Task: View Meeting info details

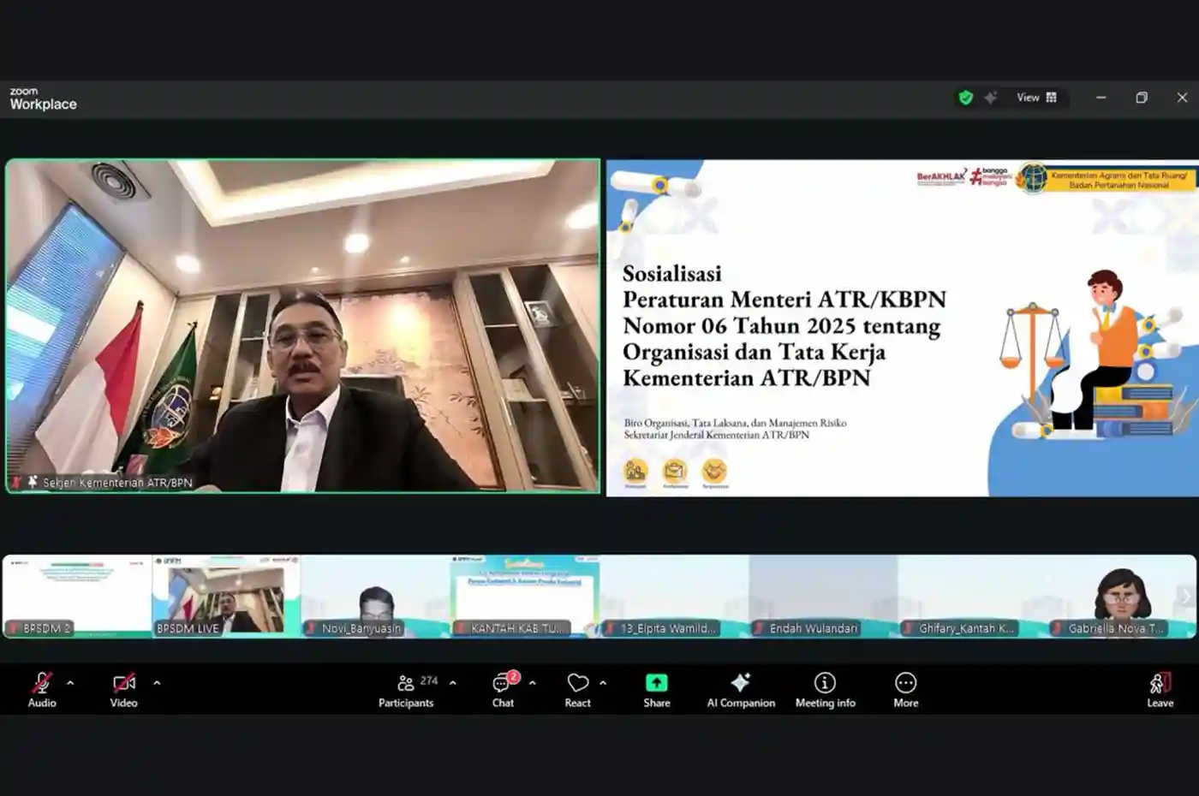Action: pos(825,683)
